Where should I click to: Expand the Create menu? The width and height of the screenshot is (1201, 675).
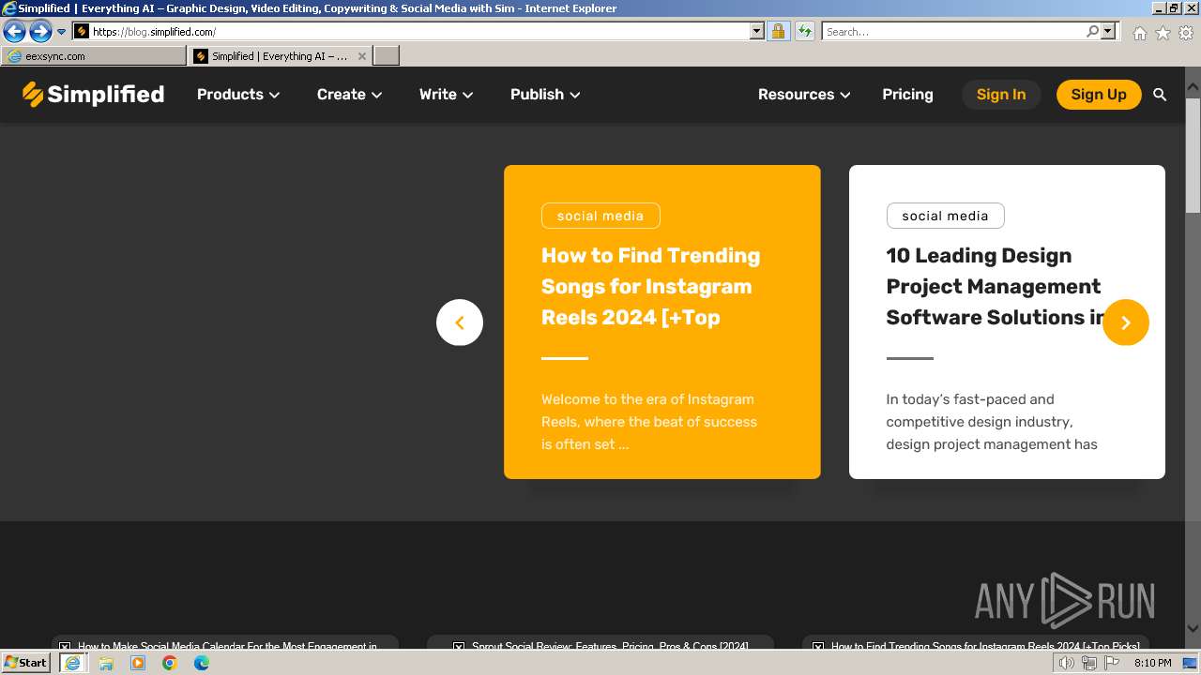coord(349,95)
